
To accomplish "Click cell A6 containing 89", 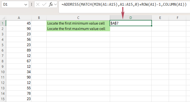I will point(19,50).
